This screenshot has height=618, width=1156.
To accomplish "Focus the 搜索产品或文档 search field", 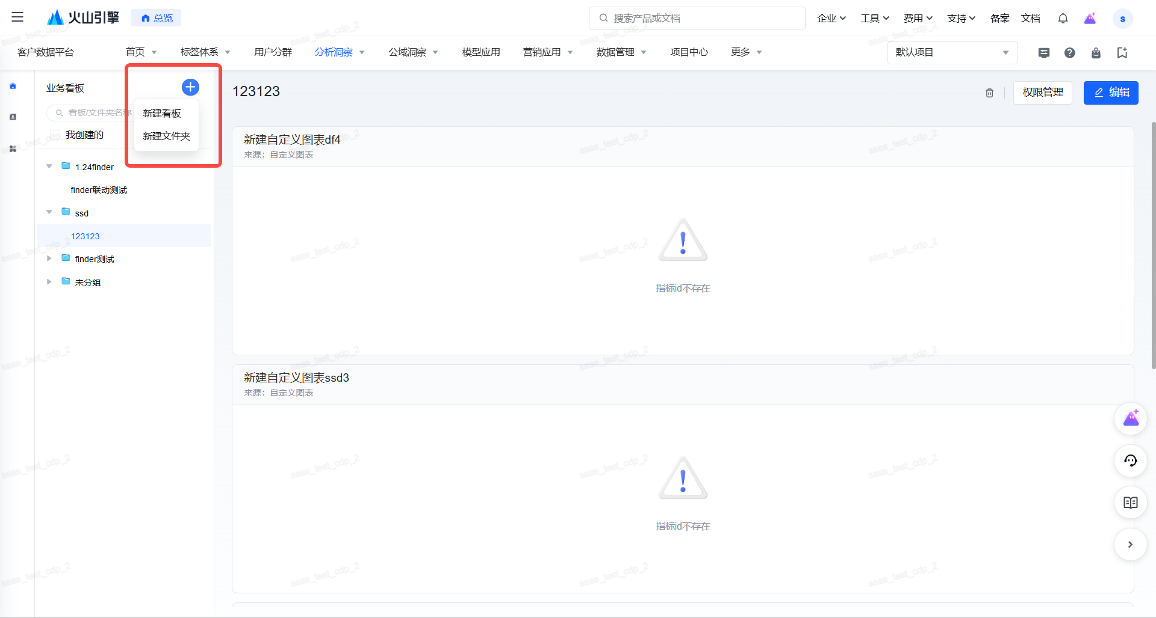I will (697, 18).
